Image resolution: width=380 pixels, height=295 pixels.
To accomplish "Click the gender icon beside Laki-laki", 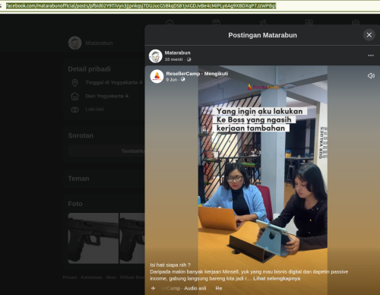I will point(74,109).
